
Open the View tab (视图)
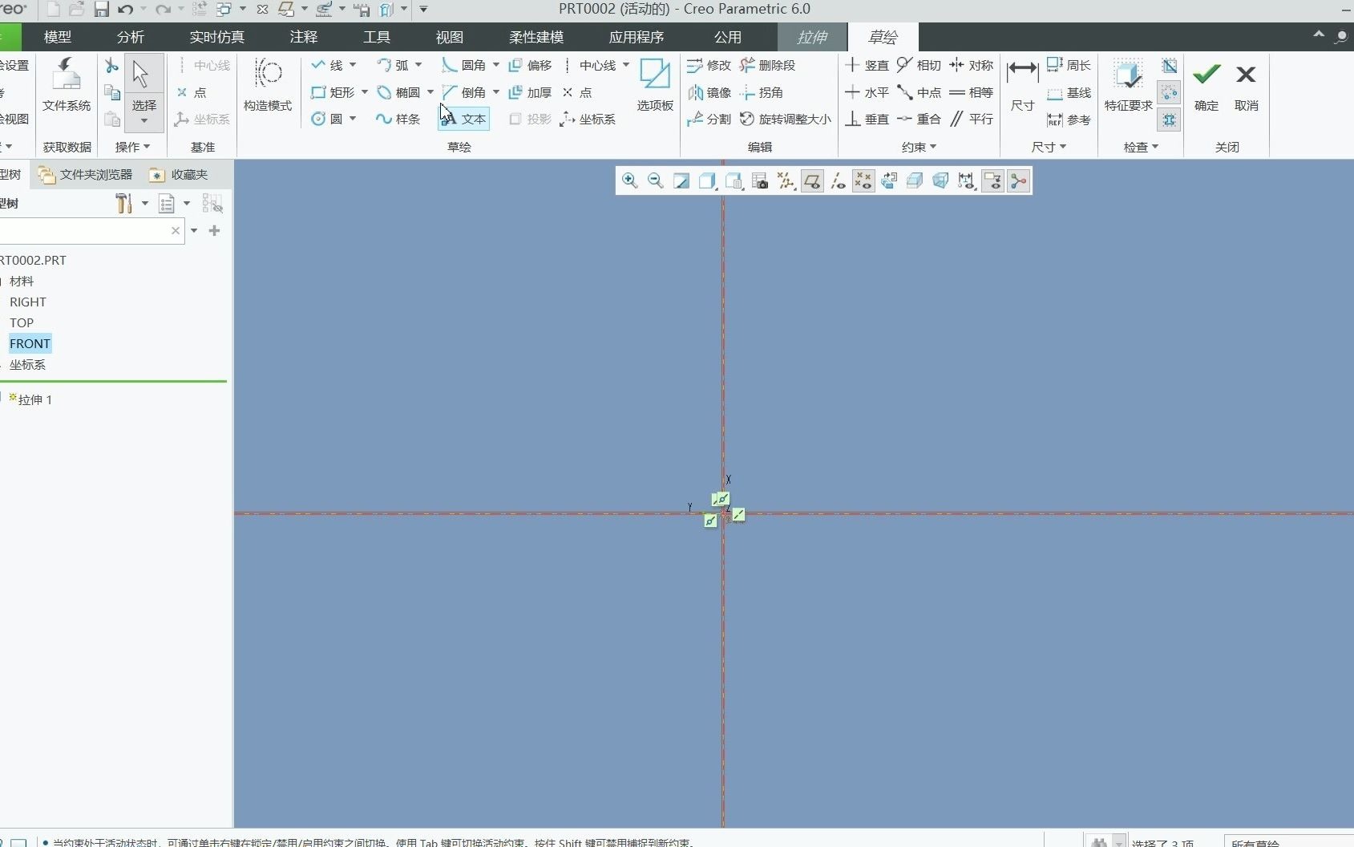click(x=450, y=37)
